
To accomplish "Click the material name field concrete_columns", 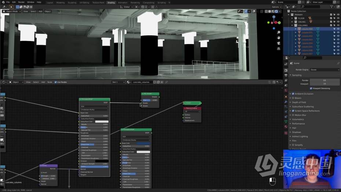I will point(142,82).
